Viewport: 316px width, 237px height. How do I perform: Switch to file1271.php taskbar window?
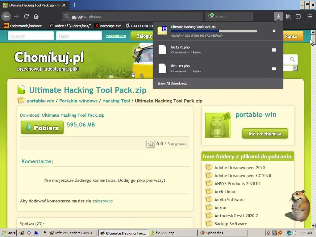tap(173, 233)
